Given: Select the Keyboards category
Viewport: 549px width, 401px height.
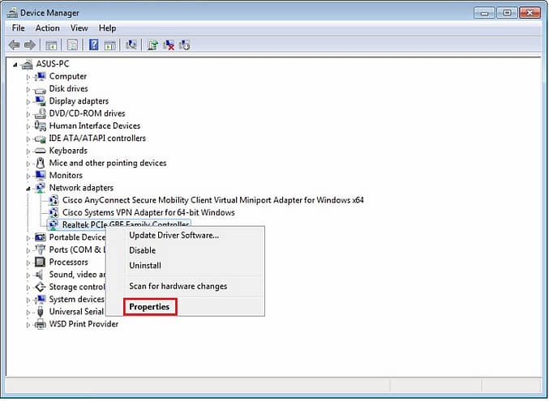Looking at the screenshot, I should [x=68, y=151].
